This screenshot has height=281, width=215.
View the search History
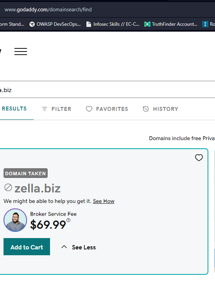coord(160,109)
